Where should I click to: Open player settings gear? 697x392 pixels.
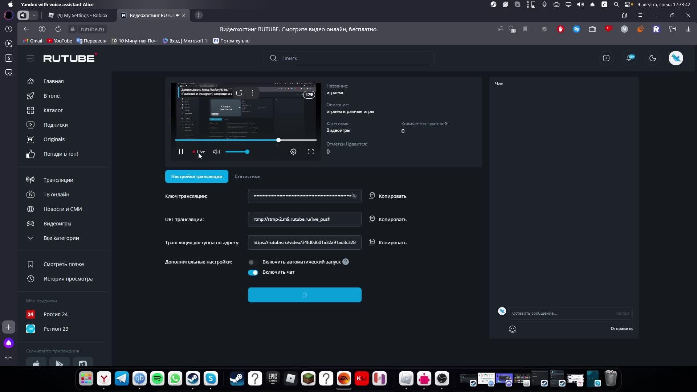(x=293, y=152)
